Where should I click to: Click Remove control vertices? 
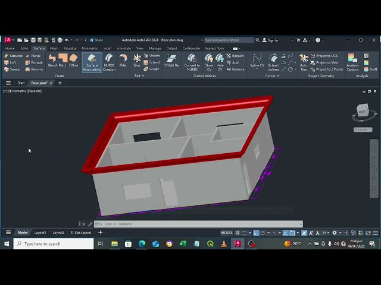[236, 69]
